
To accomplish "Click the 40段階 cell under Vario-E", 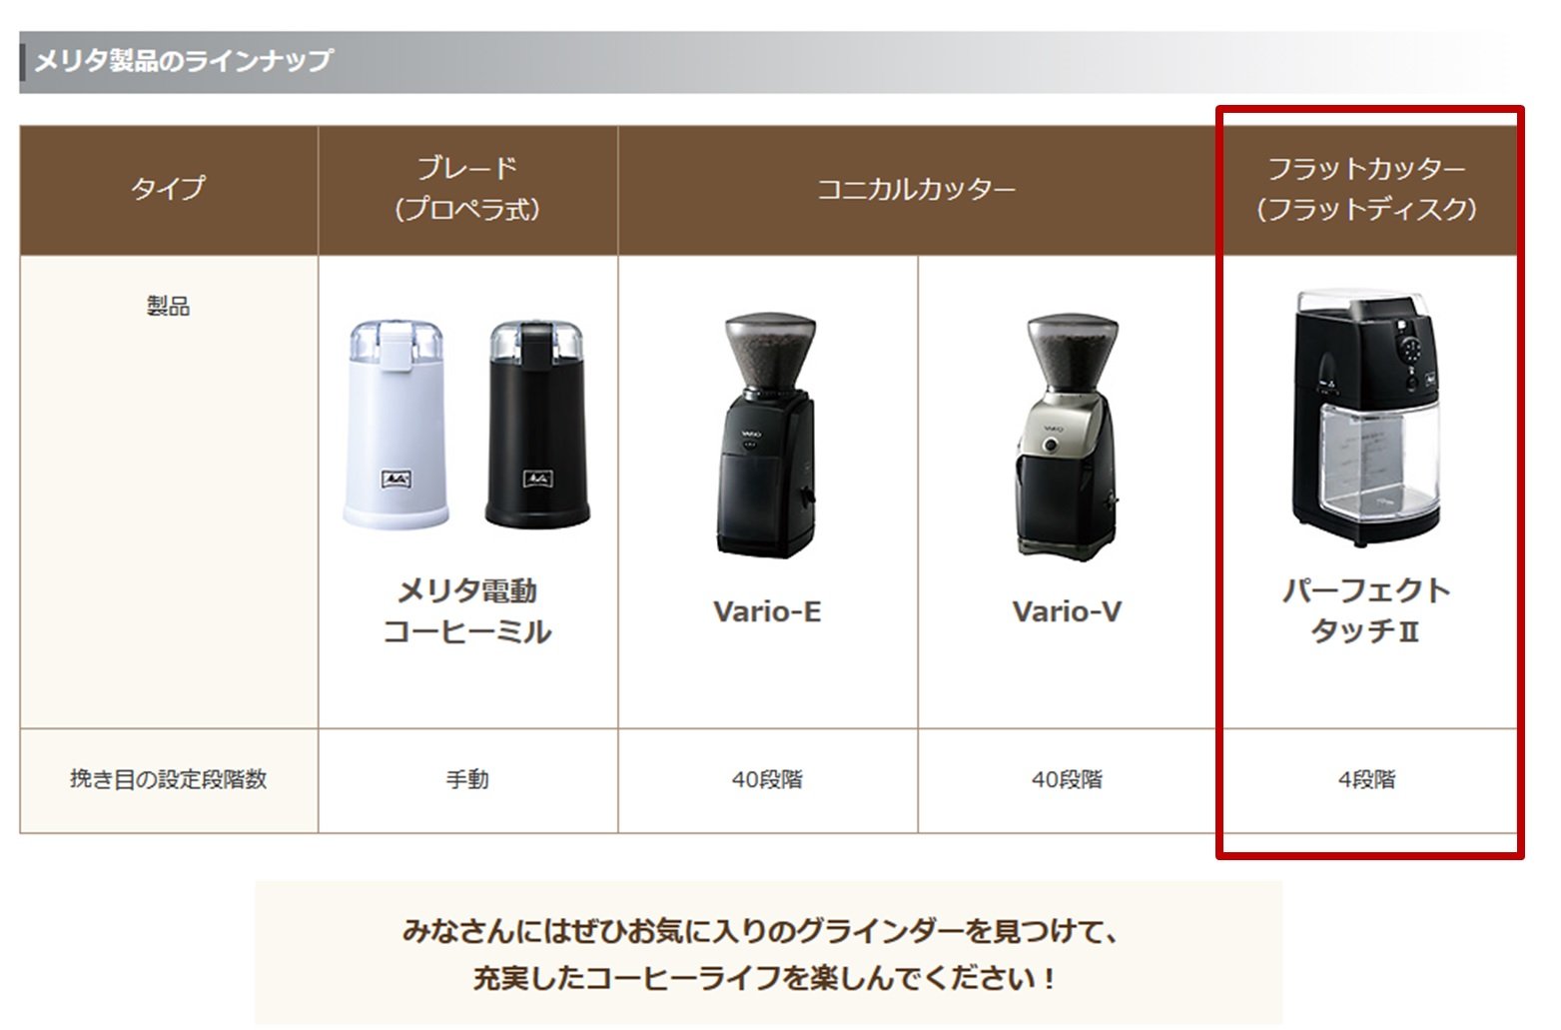I will tap(767, 779).
